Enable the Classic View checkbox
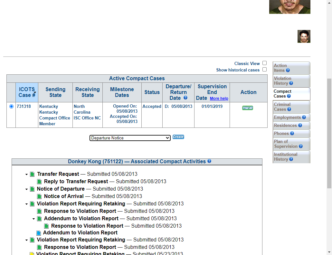Viewport: 332px width, 255px height. pos(264,63)
